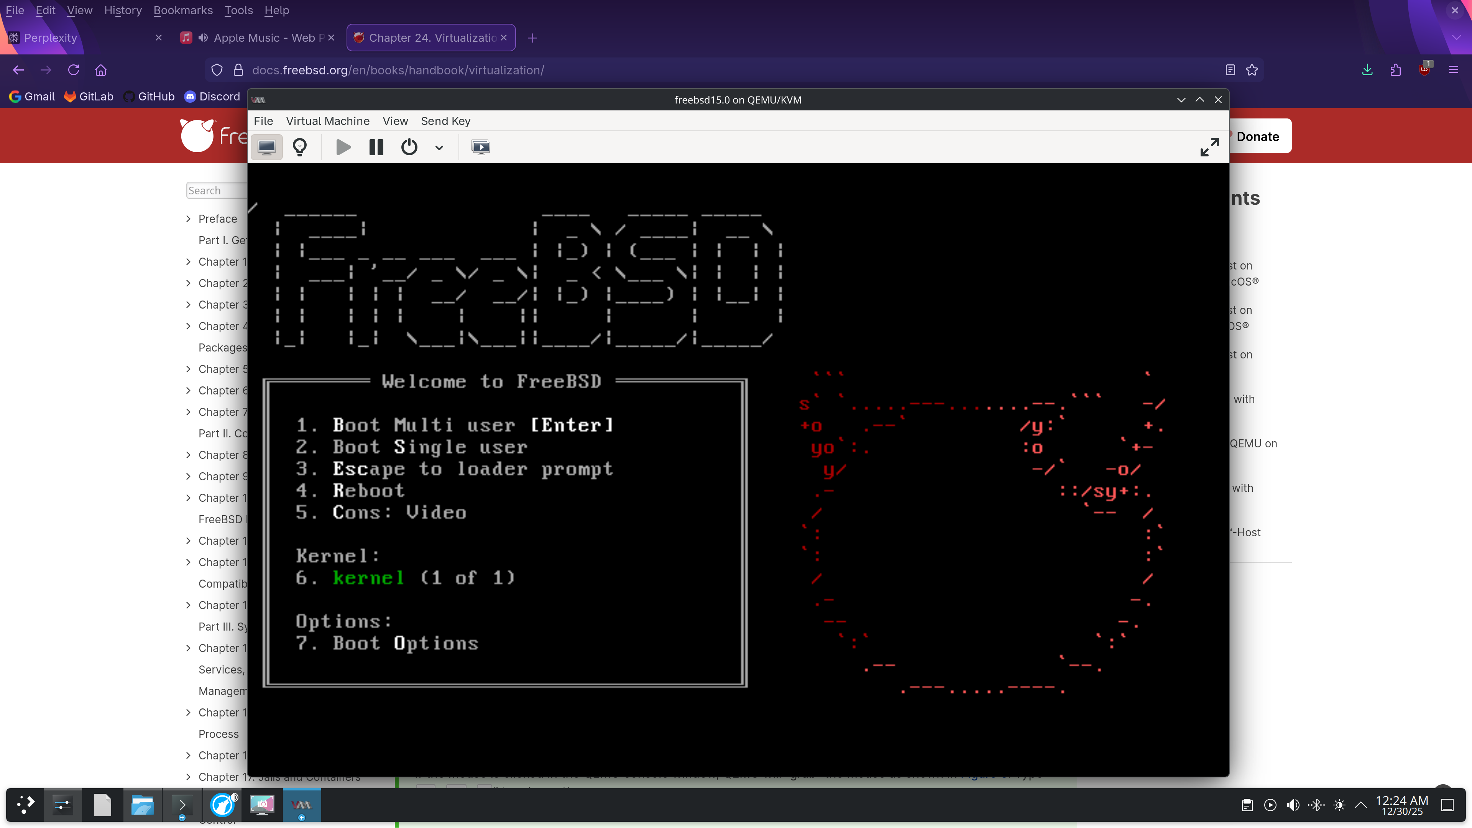Open shutdown options dropdown arrow
This screenshot has height=828, width=1472.
pos(439,148)
